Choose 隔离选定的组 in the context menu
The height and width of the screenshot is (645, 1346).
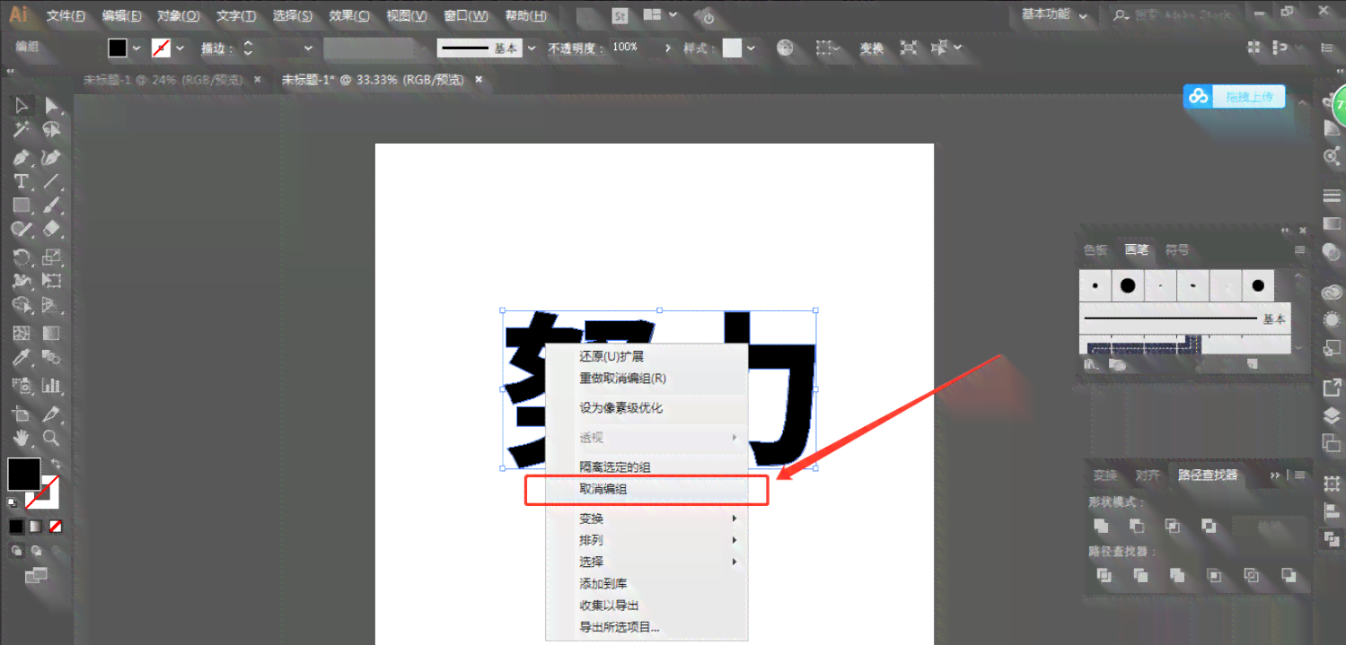647,466
